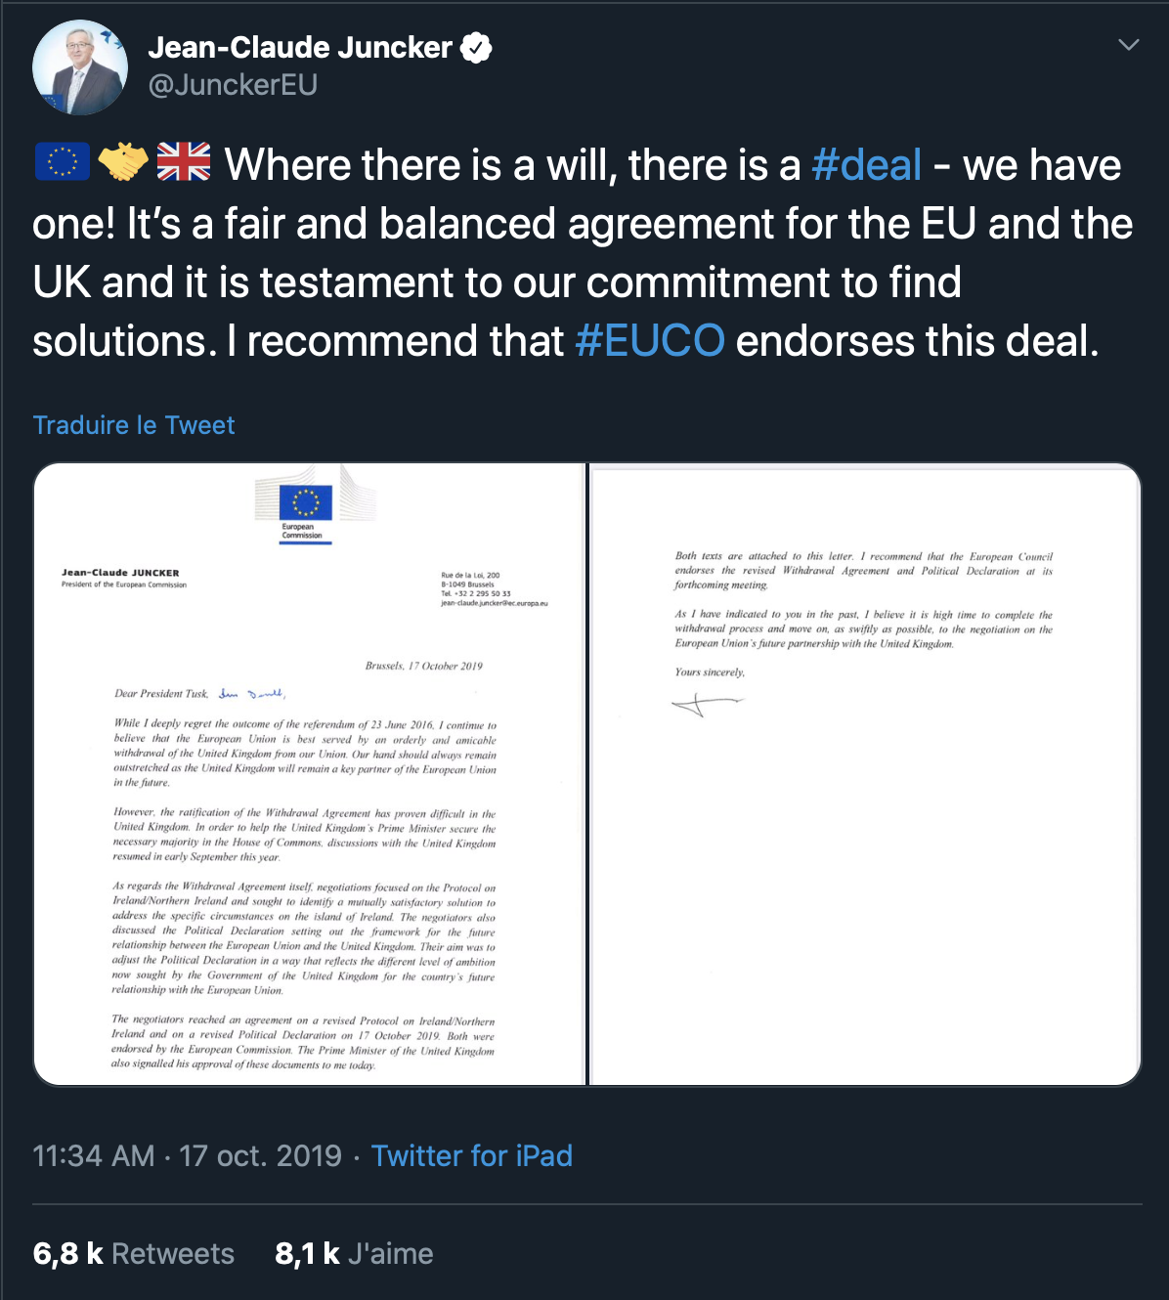Click the UK flag emoji
This screenshot has width=1169, height=1300.
(x=184, y=162)
